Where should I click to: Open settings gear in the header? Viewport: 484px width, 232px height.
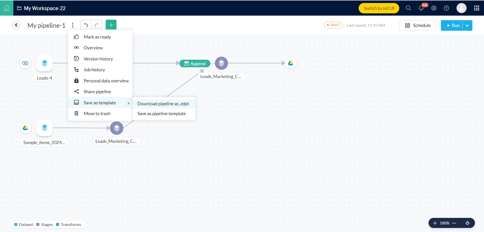(x=434, y=8)
